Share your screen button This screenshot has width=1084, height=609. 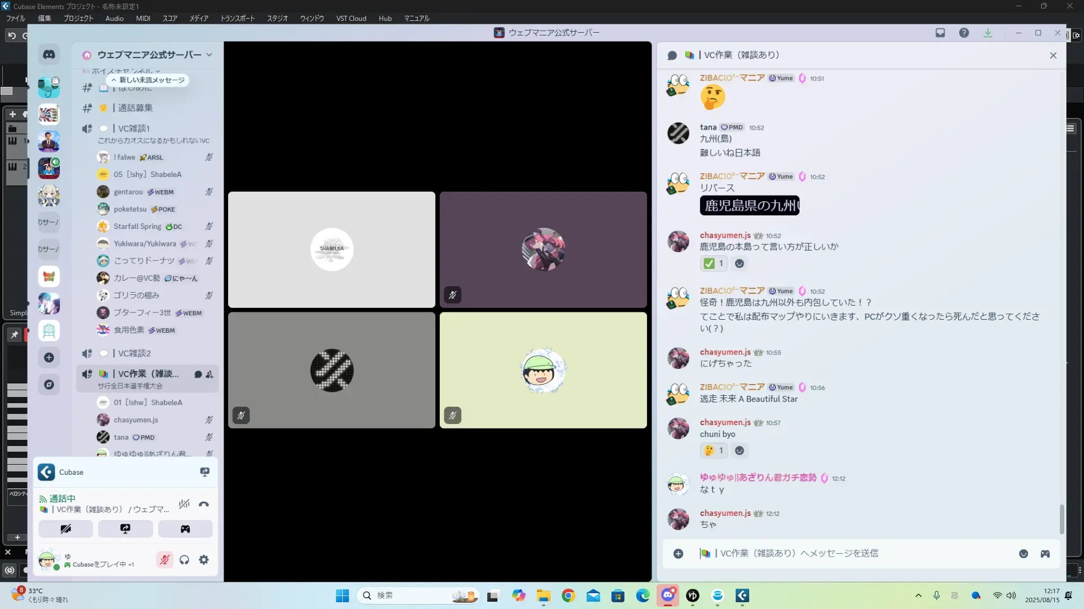coord(125,529)
